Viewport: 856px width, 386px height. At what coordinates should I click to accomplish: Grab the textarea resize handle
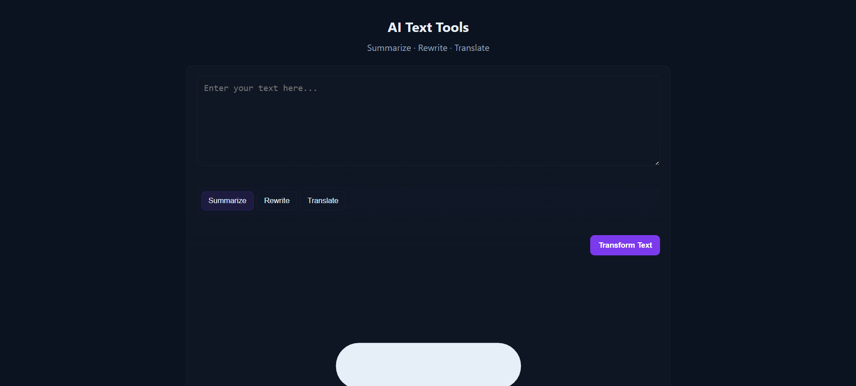click(x=657, y=163)
